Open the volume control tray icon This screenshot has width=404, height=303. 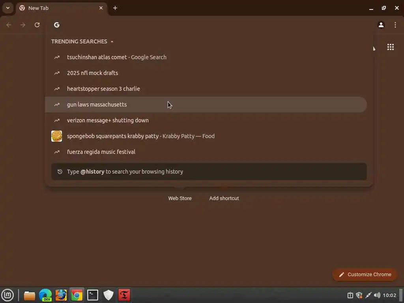[x=377, y=295]
